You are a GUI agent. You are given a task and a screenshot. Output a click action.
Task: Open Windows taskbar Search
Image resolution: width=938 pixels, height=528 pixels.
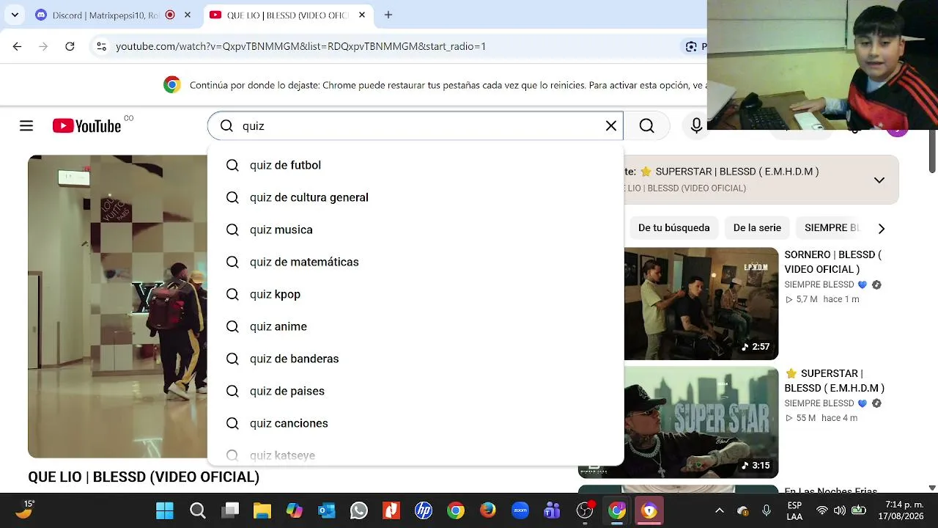point(197,510)
